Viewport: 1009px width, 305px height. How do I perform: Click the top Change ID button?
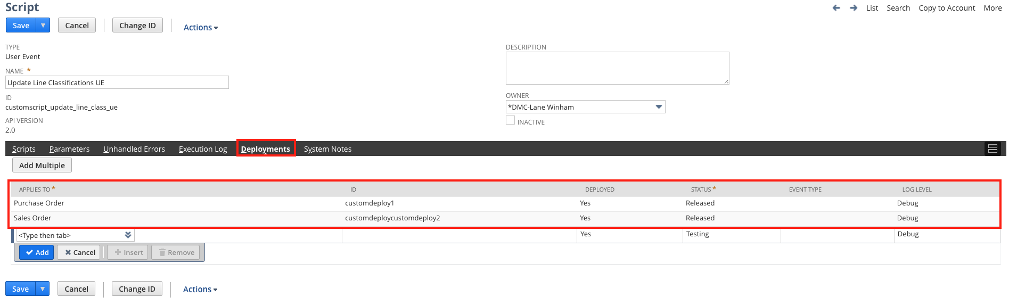point(137,26)
